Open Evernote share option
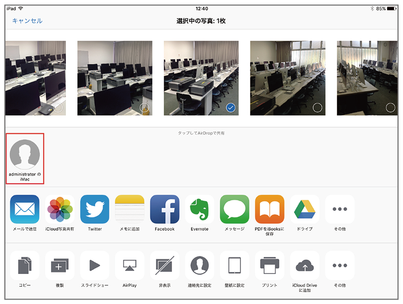 (x=200, y=210)
